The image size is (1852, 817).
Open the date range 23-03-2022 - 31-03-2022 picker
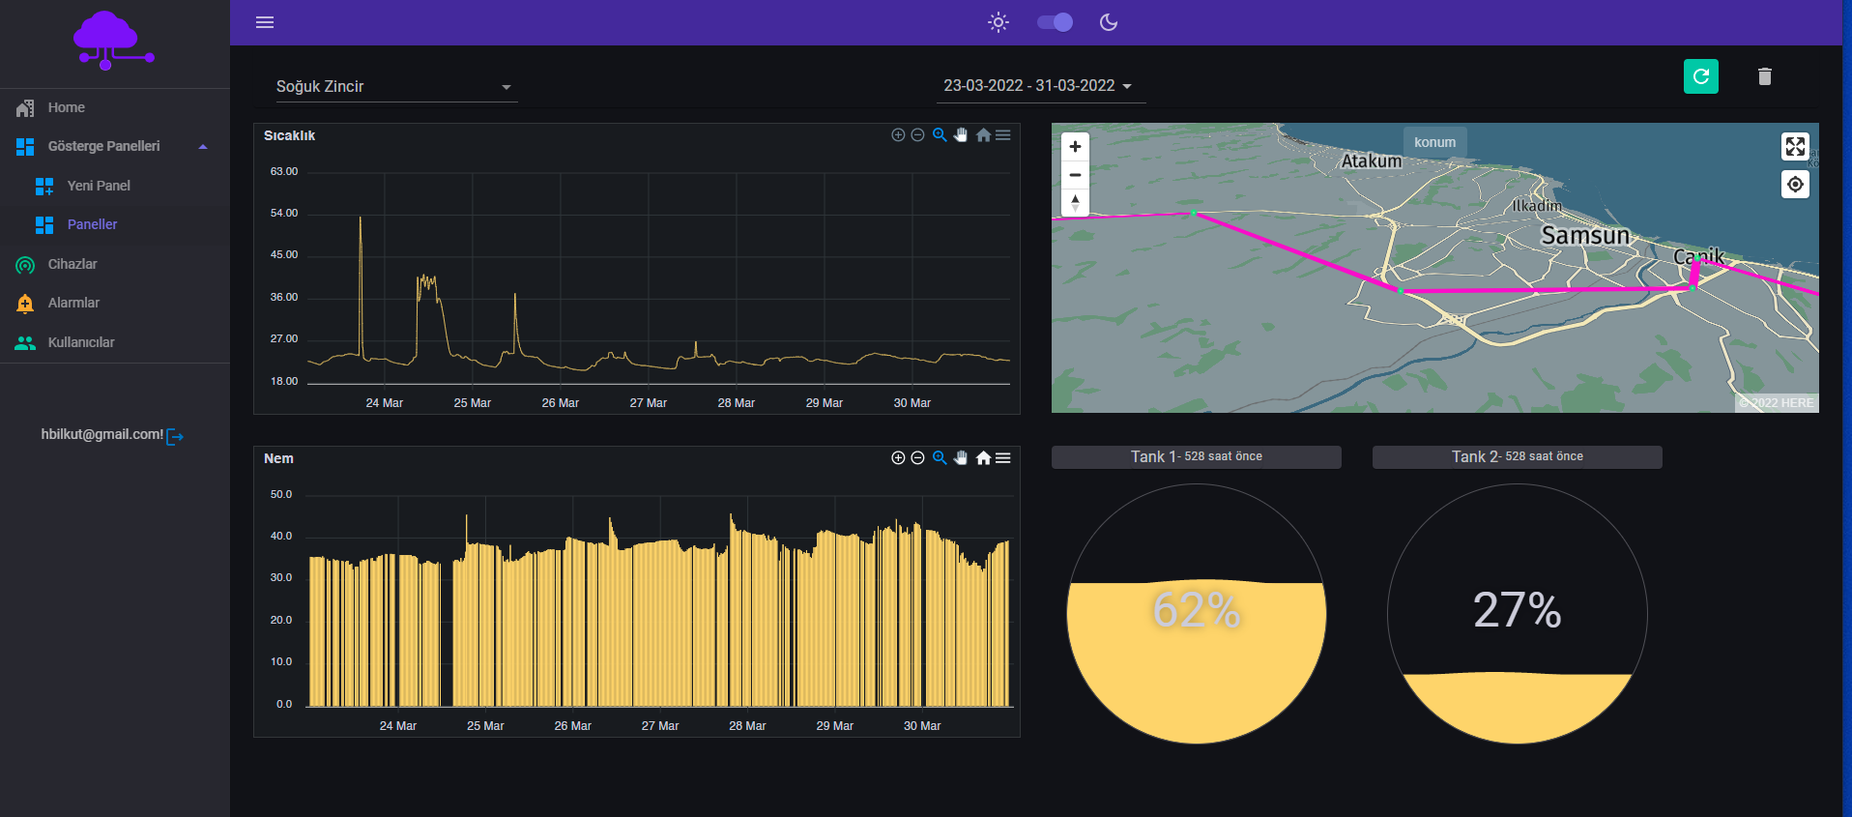[1041, 86]
